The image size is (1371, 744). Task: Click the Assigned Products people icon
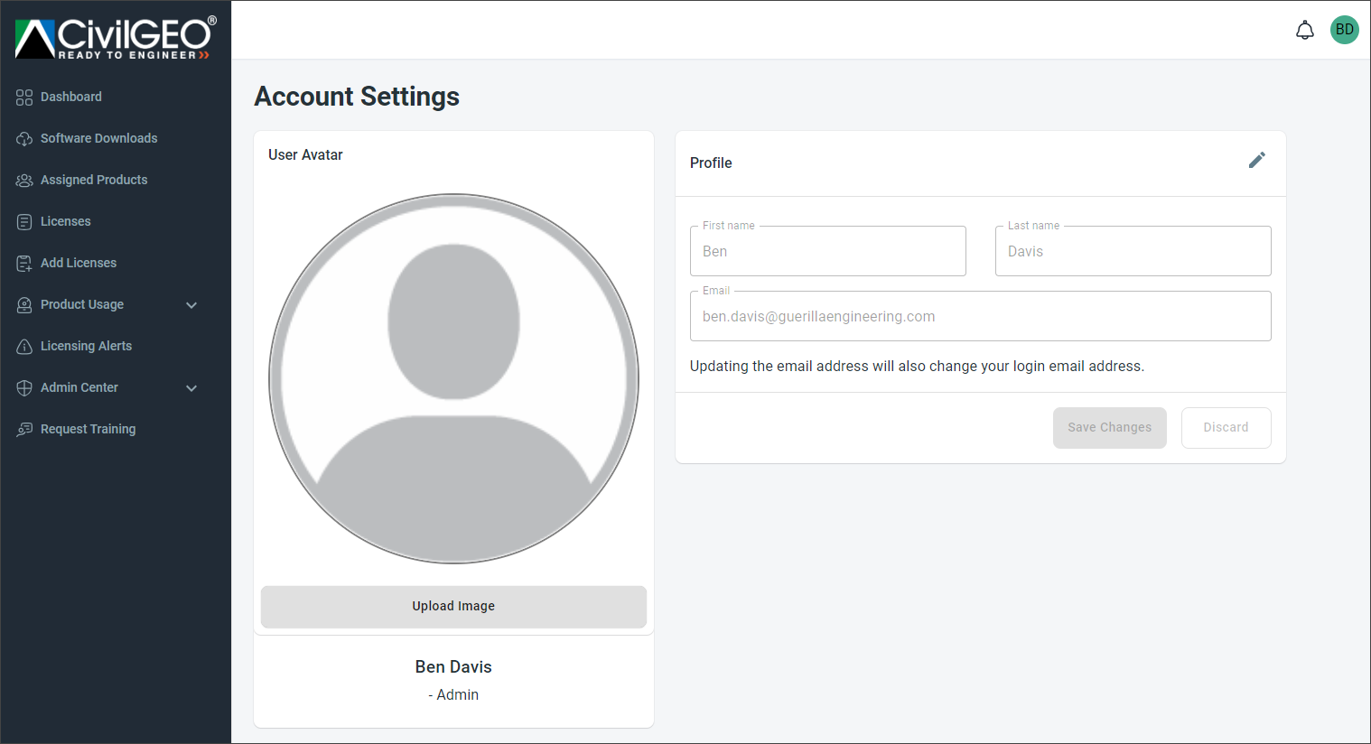coord(24,181)
